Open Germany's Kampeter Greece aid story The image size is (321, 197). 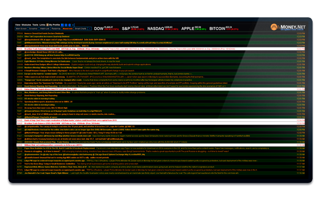[161, 136]
